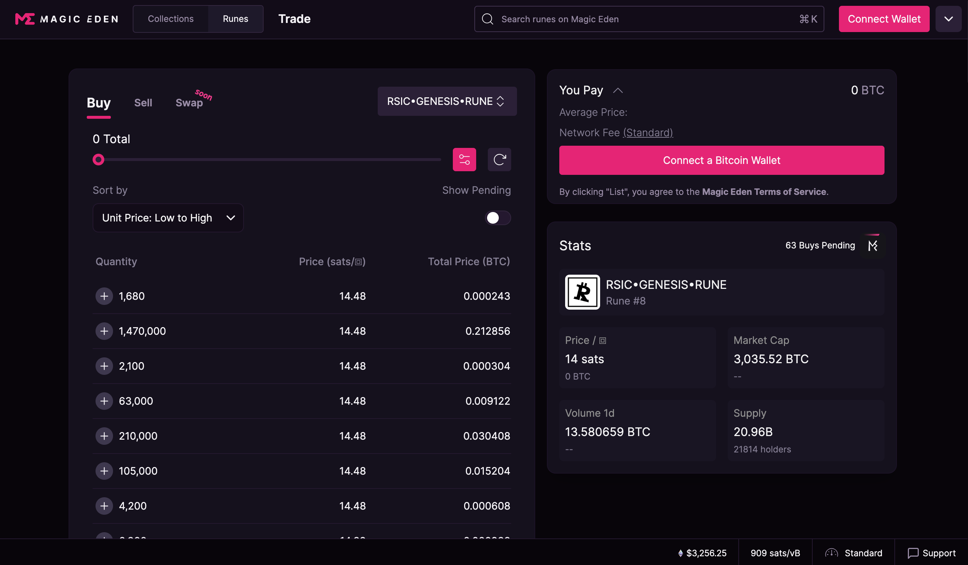Click the Rune #8 label
This screenshot has width=968, height=565.
point(625,301)
